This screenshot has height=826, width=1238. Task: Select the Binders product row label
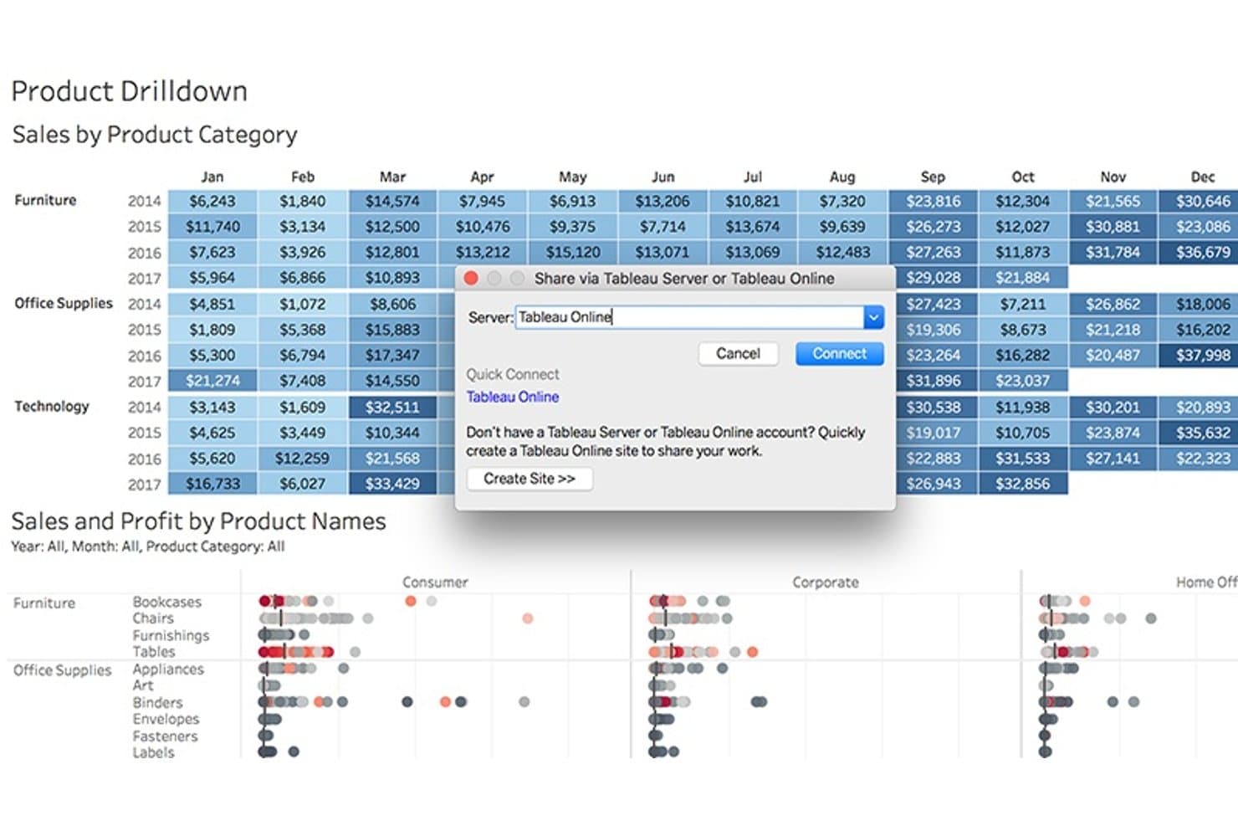(157, 703)
